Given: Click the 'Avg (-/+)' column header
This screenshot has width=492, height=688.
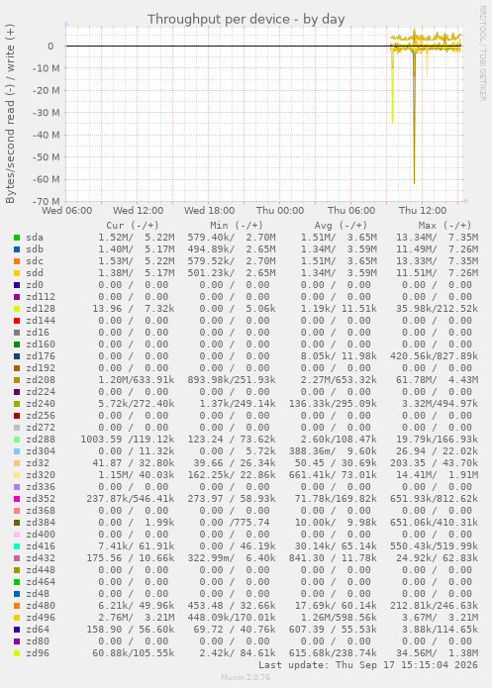Looking at the screenshot, I should coord(341,226).
